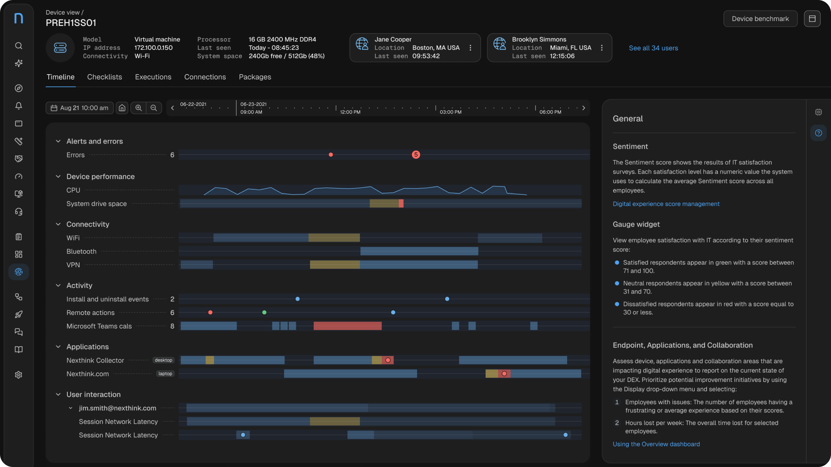Click the Nexthink logo at top left

pos(19,18)
